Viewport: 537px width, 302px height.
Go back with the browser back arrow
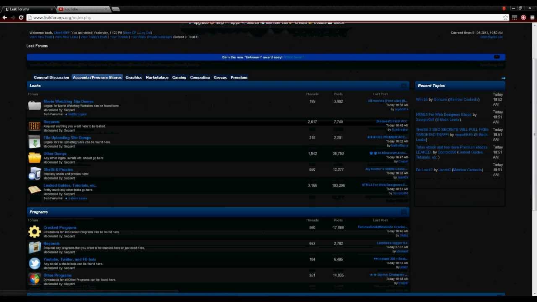tap(5, 18)
